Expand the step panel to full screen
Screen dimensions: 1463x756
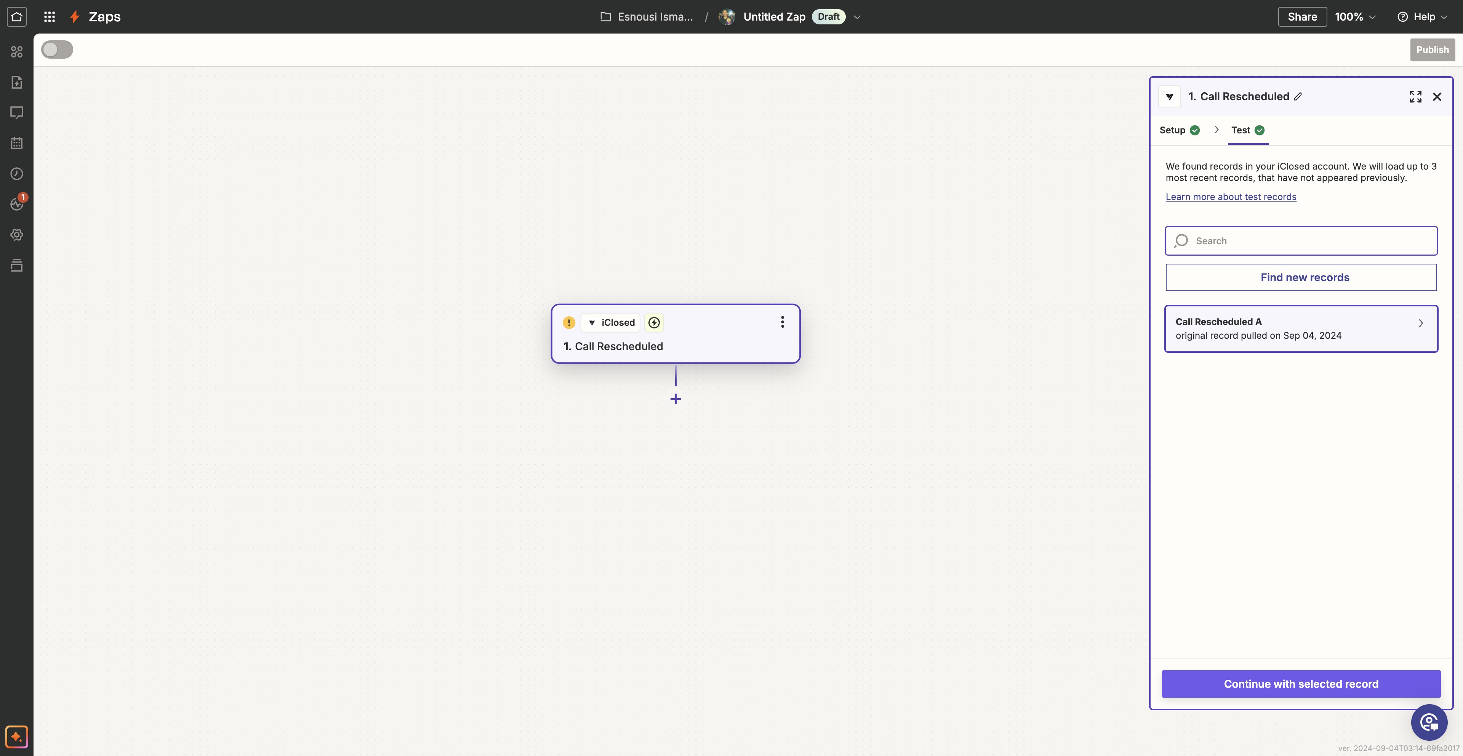click(x=1415, y=96)
